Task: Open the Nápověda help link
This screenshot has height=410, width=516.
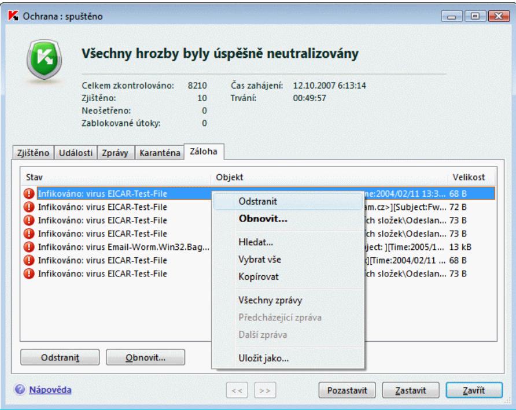Action: 50,390
